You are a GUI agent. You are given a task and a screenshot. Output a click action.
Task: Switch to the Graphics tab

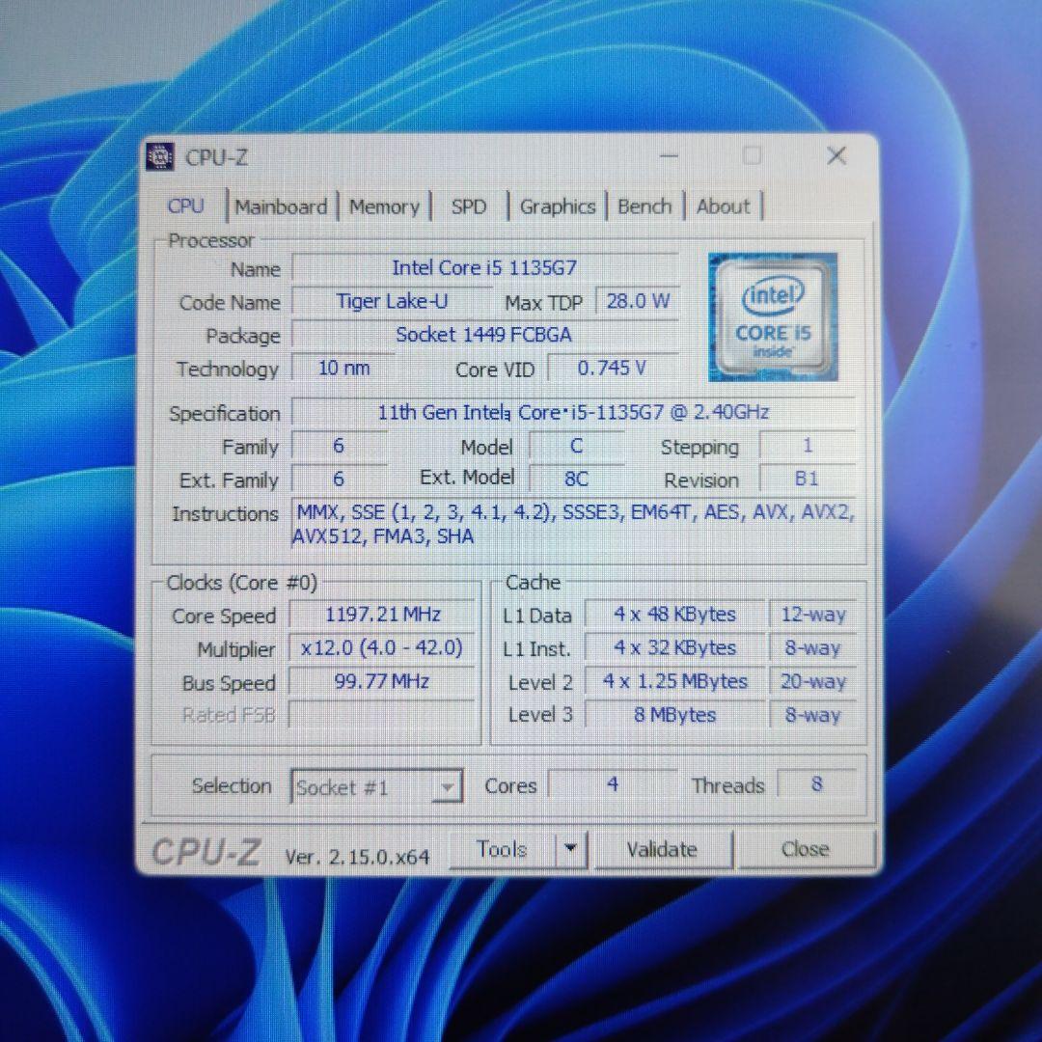click(557, 206)
